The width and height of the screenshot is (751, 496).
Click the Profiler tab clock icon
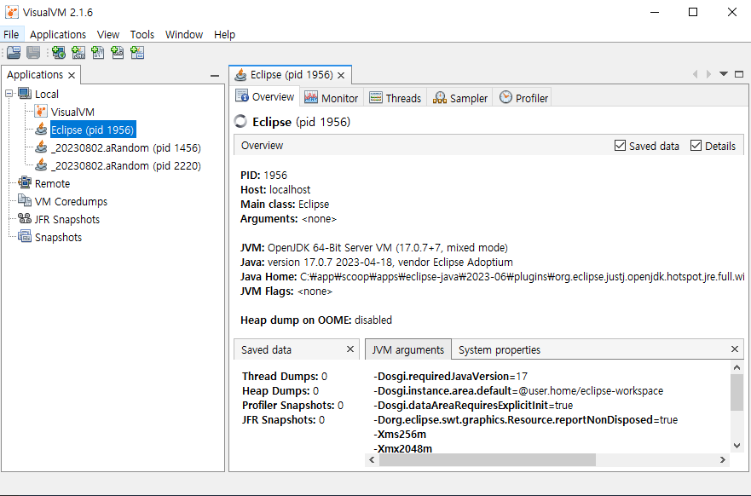(x=505, y=97)
